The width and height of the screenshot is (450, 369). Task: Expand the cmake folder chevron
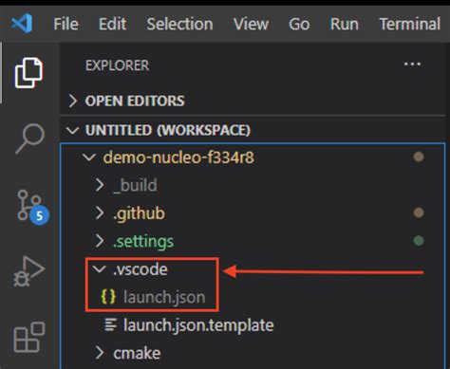pyautogui.click(x=100, y=353)
